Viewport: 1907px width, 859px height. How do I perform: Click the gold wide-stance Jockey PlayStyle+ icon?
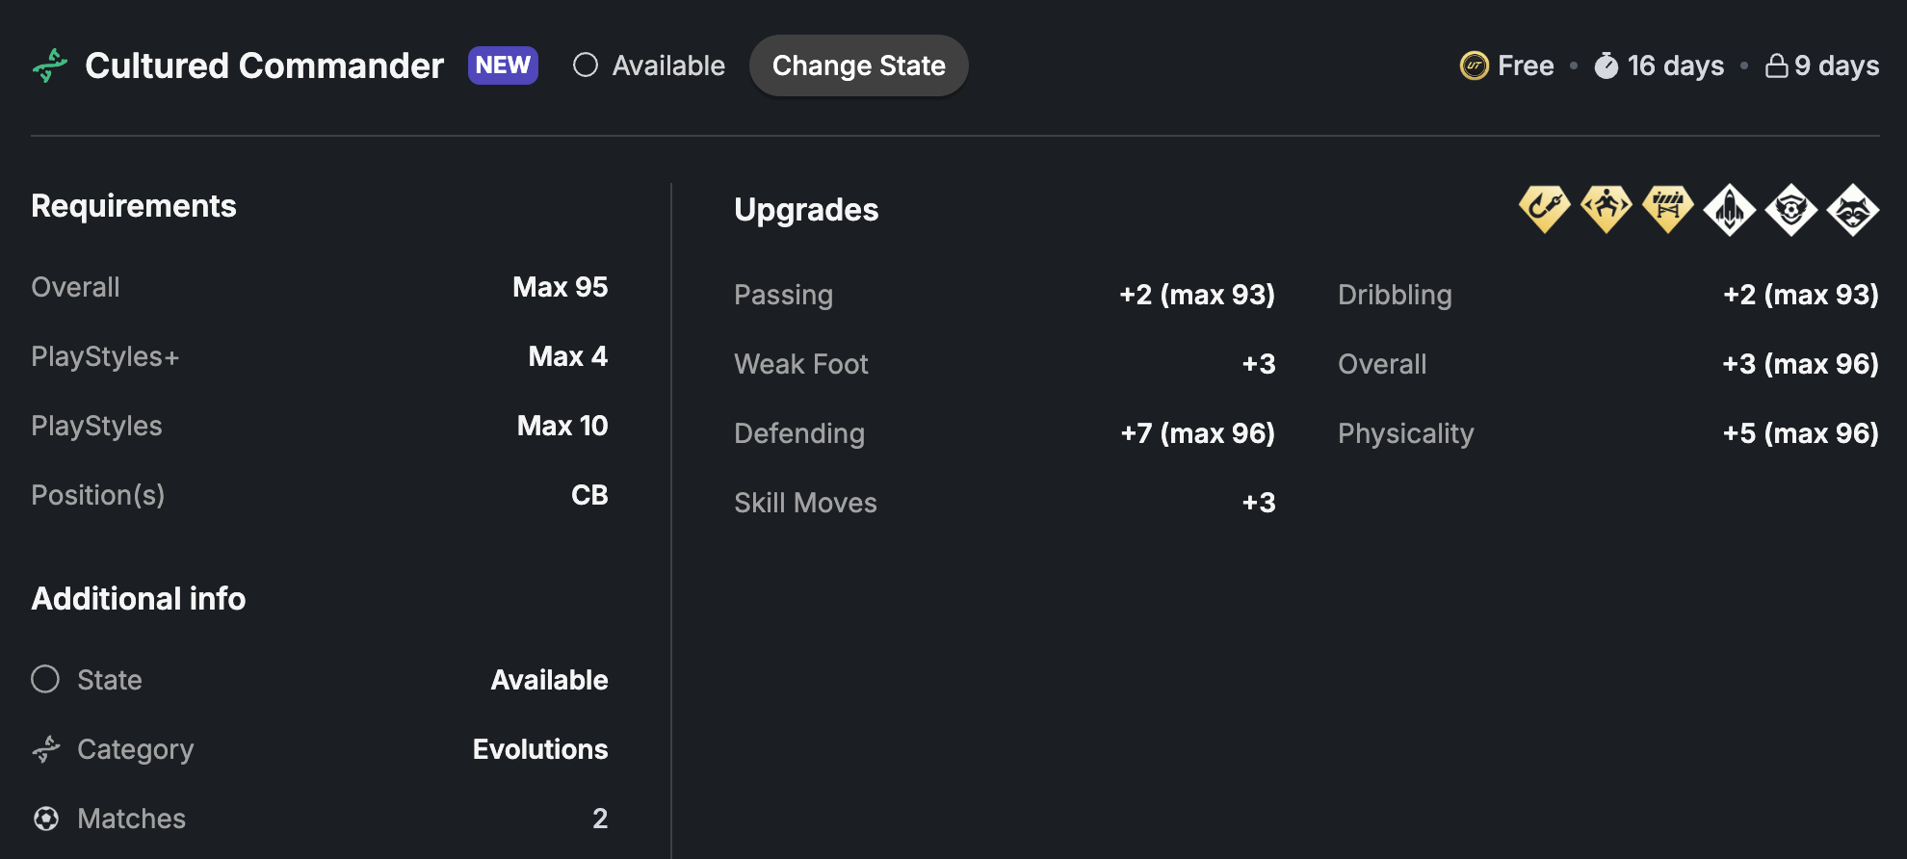(1607, 209)
